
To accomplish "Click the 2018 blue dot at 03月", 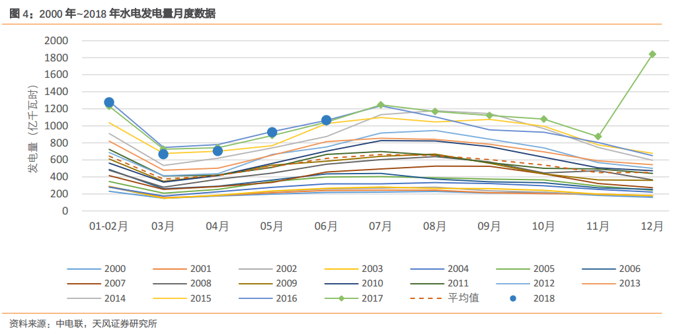I will click(x=163, y=154).
